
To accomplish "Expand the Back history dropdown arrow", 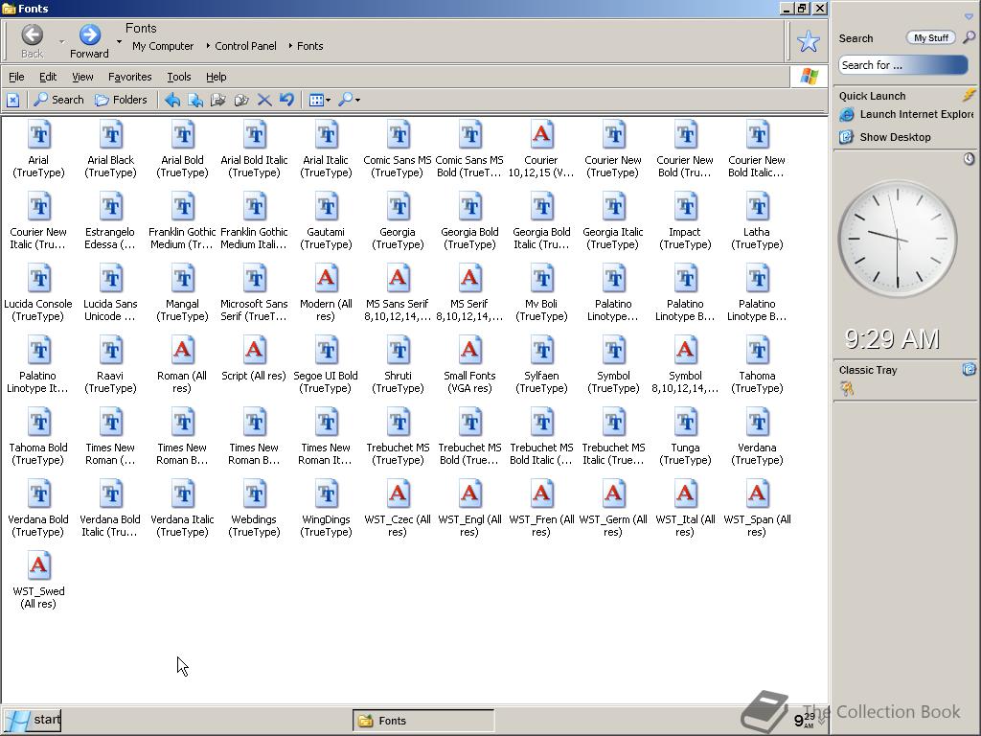I will pyautogui.click(x=61, y=42).
